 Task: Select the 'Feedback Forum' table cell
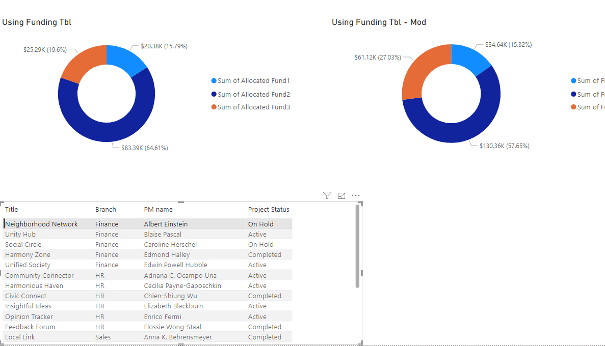pyautogui.click(x=30, y=327)
